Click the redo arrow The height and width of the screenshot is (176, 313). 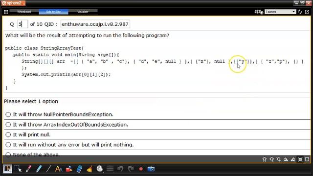131,169
